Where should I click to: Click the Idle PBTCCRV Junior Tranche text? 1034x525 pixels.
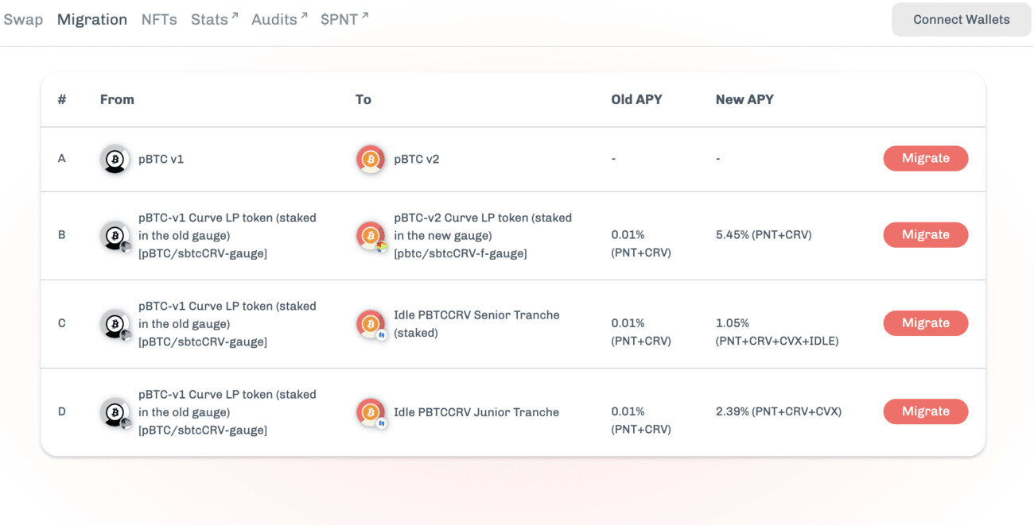click(476, 412)
